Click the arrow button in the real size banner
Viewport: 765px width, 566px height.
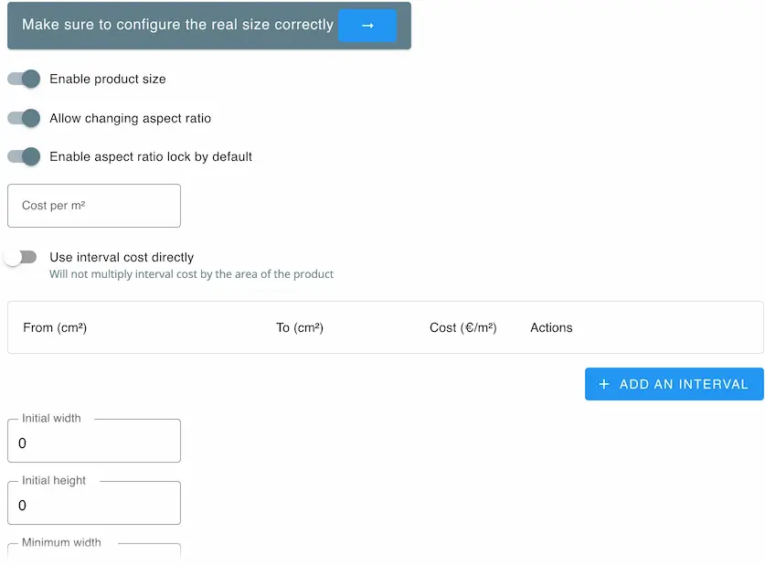pyautogui.click(x=367, y=26)
